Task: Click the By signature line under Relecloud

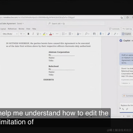Action: point(61,69)
